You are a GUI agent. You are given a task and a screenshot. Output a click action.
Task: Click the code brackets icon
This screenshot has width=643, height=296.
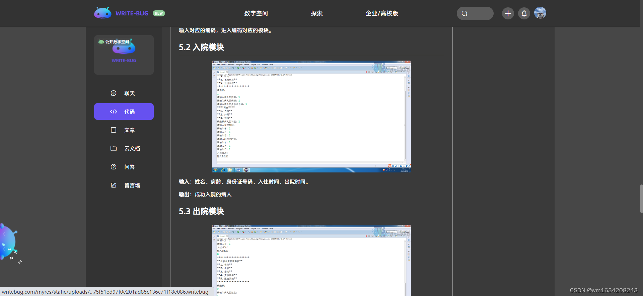click(114, 112)
